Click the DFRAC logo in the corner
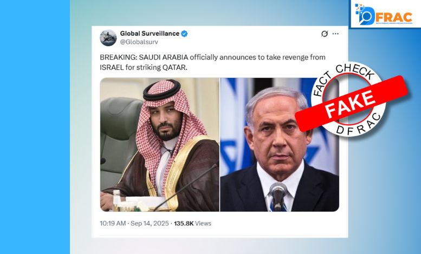 coord(386,14)
